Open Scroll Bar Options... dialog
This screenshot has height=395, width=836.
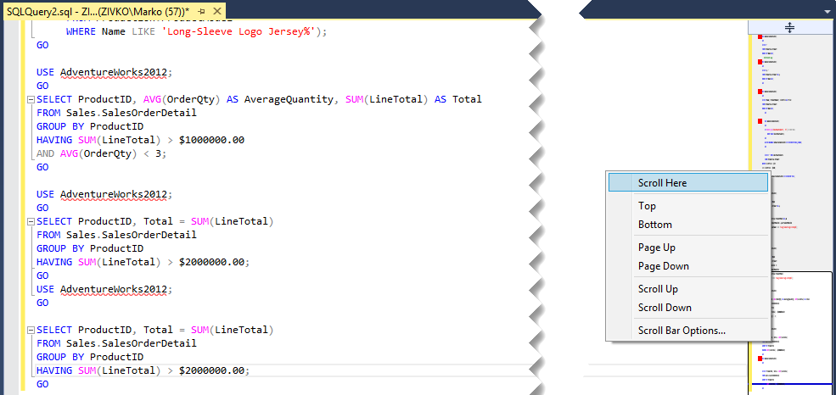(x=682, y=331)
